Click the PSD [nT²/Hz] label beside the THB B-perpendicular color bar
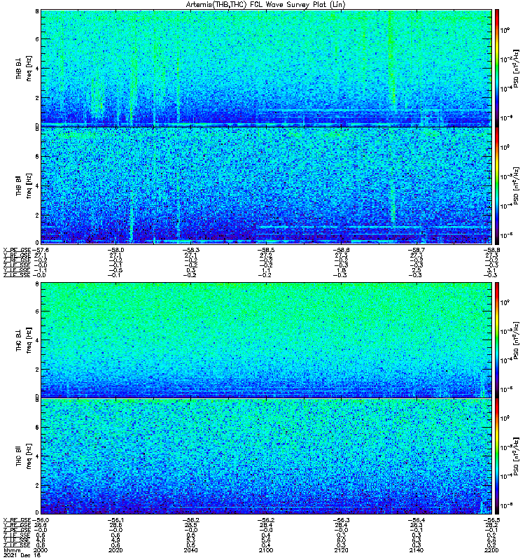 point(516,68)
